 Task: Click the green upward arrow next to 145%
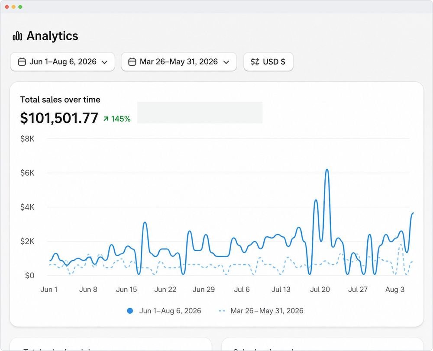click(106, 119)
